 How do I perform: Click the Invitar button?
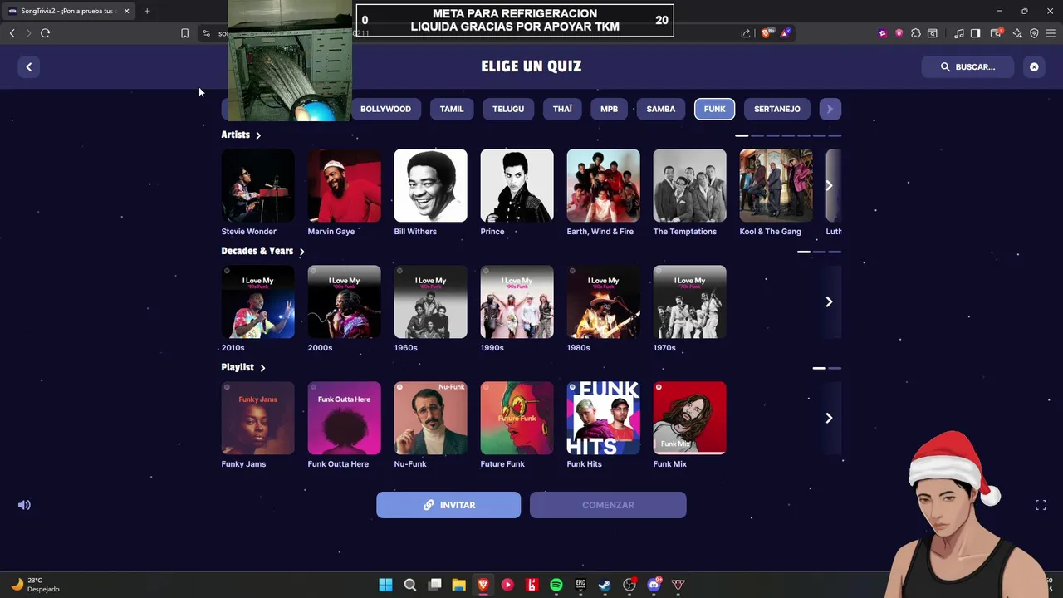pos(448,505)
